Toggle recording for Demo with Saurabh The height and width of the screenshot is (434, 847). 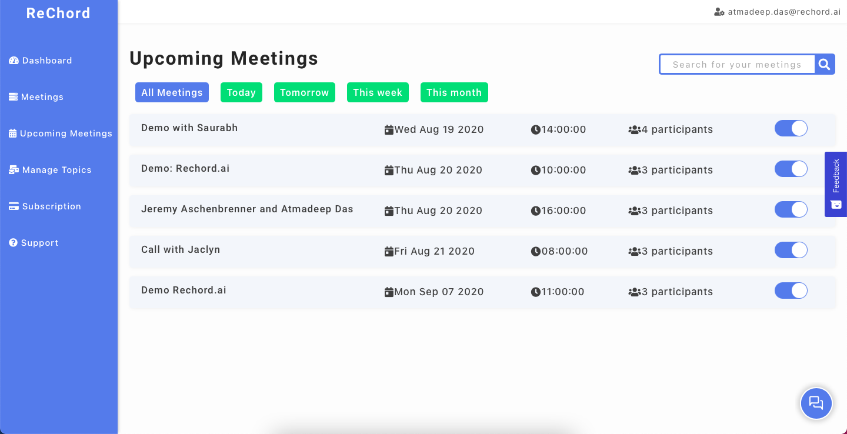[x=791, y=129]
